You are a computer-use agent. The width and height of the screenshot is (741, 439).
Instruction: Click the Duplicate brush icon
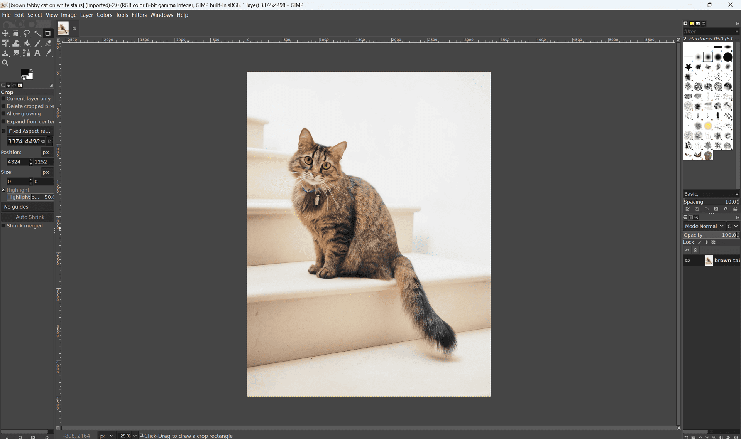tap(707, 209)
